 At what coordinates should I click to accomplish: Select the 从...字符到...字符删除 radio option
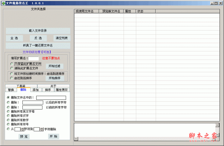pos(8,129)
